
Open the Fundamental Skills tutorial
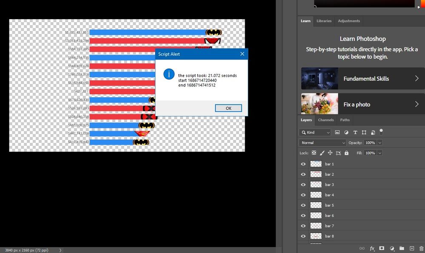coord(363,79)
